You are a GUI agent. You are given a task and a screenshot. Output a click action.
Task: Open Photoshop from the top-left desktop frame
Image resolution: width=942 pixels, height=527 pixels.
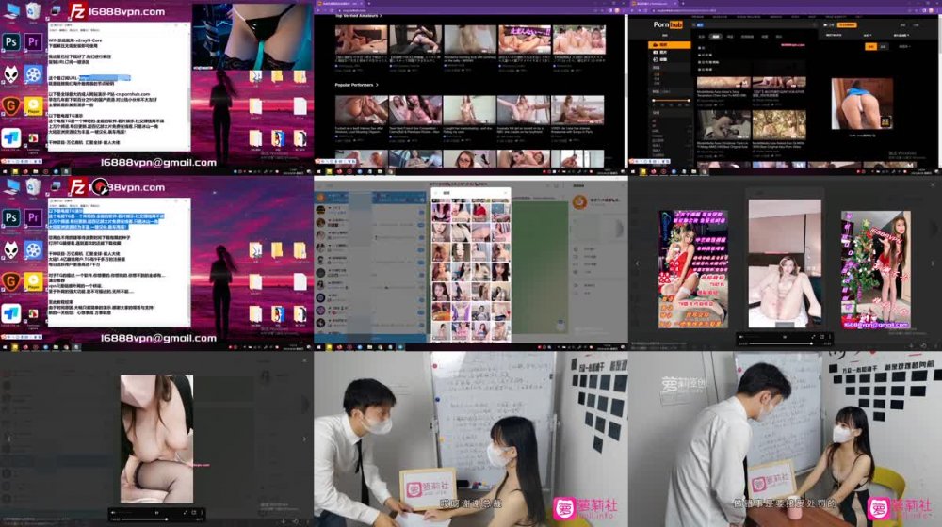tap(11, 42)
